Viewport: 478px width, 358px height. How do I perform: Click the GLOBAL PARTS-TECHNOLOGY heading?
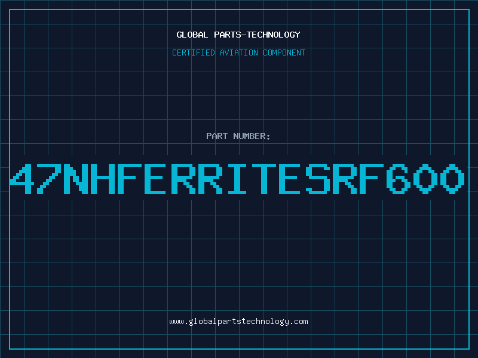[238, 35]
